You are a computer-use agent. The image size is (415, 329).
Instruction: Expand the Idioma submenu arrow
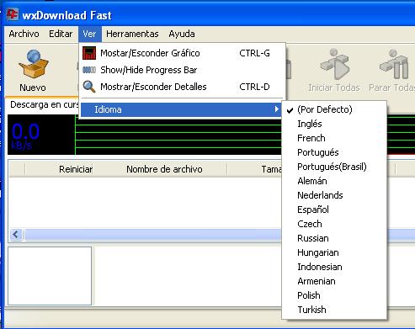[277, 109]
